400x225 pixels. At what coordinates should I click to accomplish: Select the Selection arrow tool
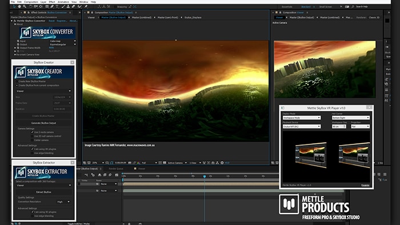tap(14, 7)
